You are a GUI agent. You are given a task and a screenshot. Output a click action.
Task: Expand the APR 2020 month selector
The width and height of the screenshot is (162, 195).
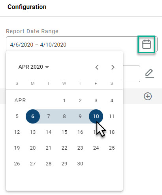(x=34, y=67)
